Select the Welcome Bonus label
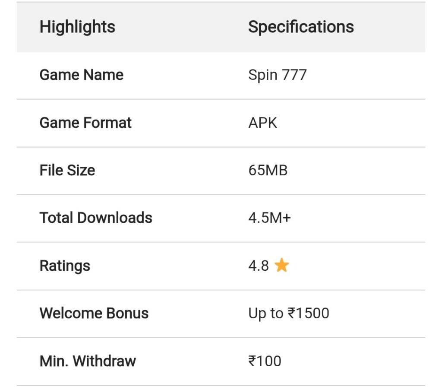Screen dimensions: 442x390 [94, 314]
